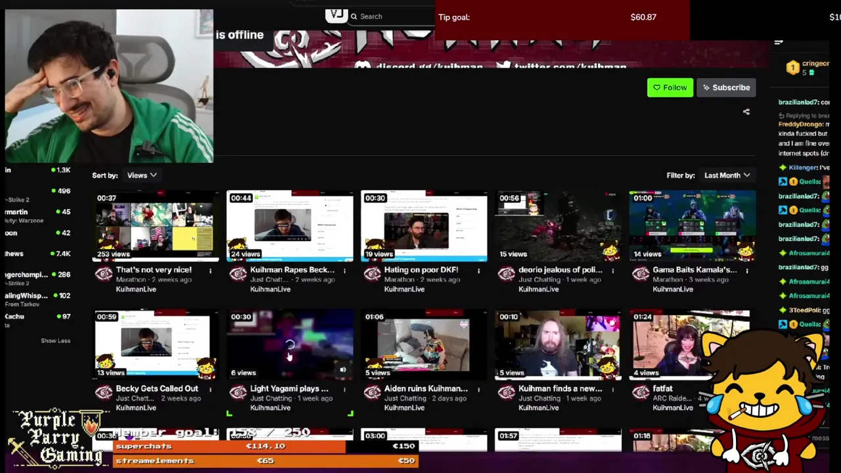Open three-dot menu for Light Yagami plays clip
This screenshot has height=473, width=841.
tap(344, 389)
